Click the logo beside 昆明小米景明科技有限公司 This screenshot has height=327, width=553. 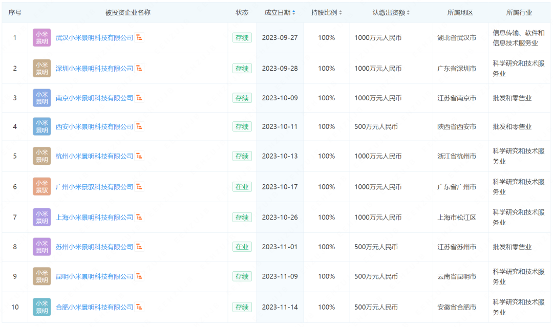[41, 277]
